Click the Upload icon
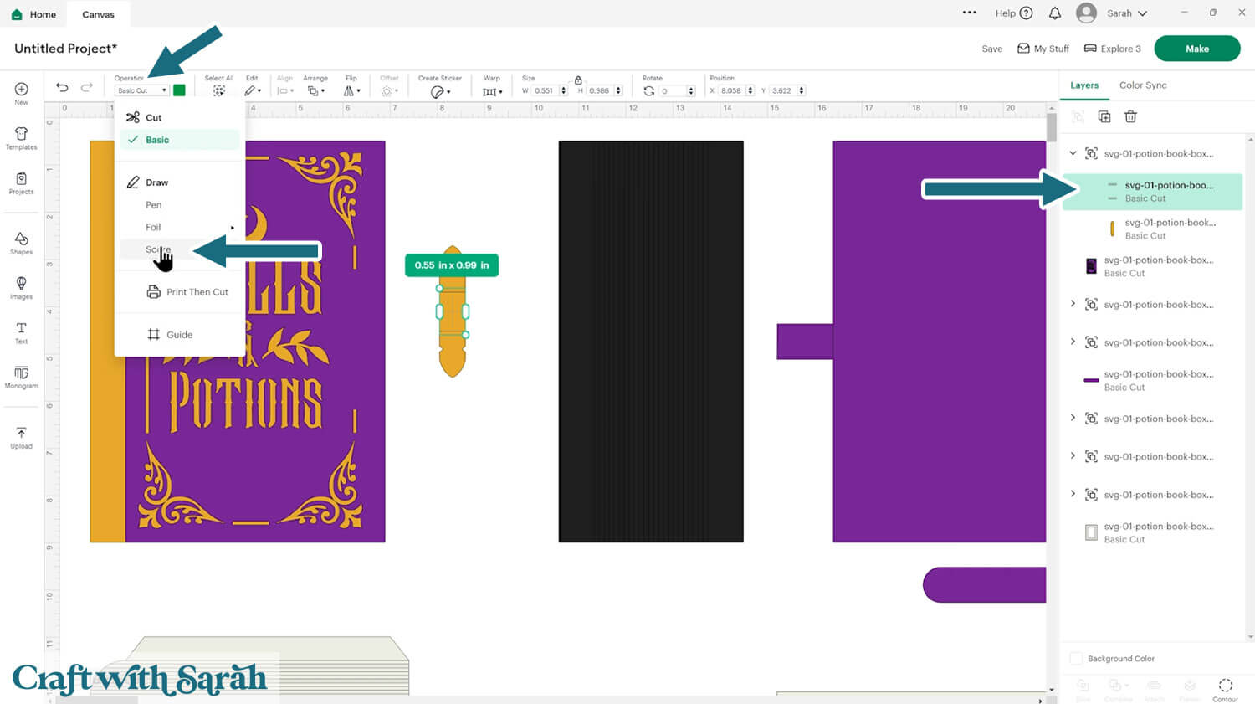Viewport: 1255px width, 704px height. tap(21, 437)
